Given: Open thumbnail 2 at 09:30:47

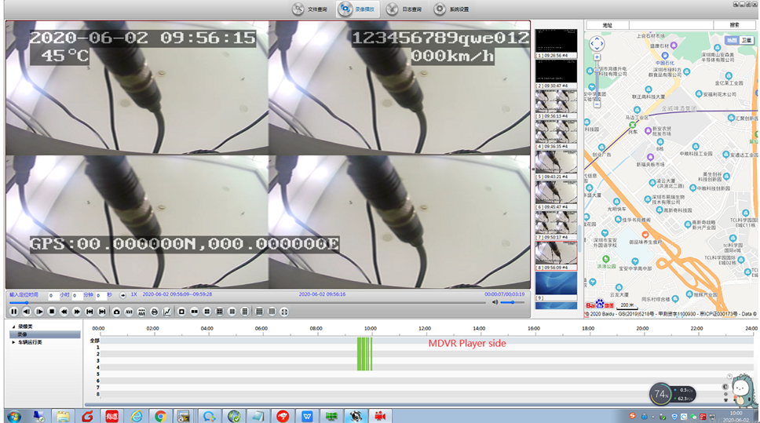Looking at the screenshot, I should [x=556, y=74].
